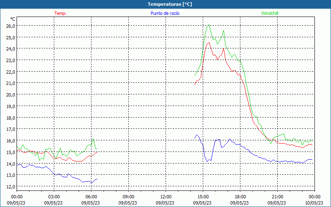Click the 23,0 y-axis value
The width and height of the screenshot is (331, 207).
(x=11, y=60)
